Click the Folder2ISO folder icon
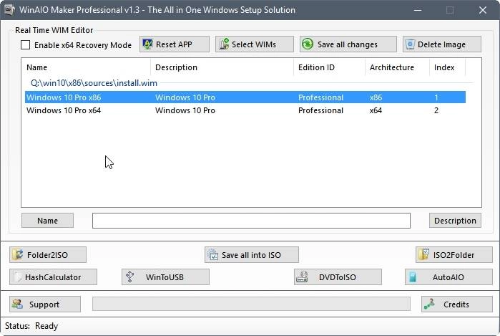 (18, 254)
